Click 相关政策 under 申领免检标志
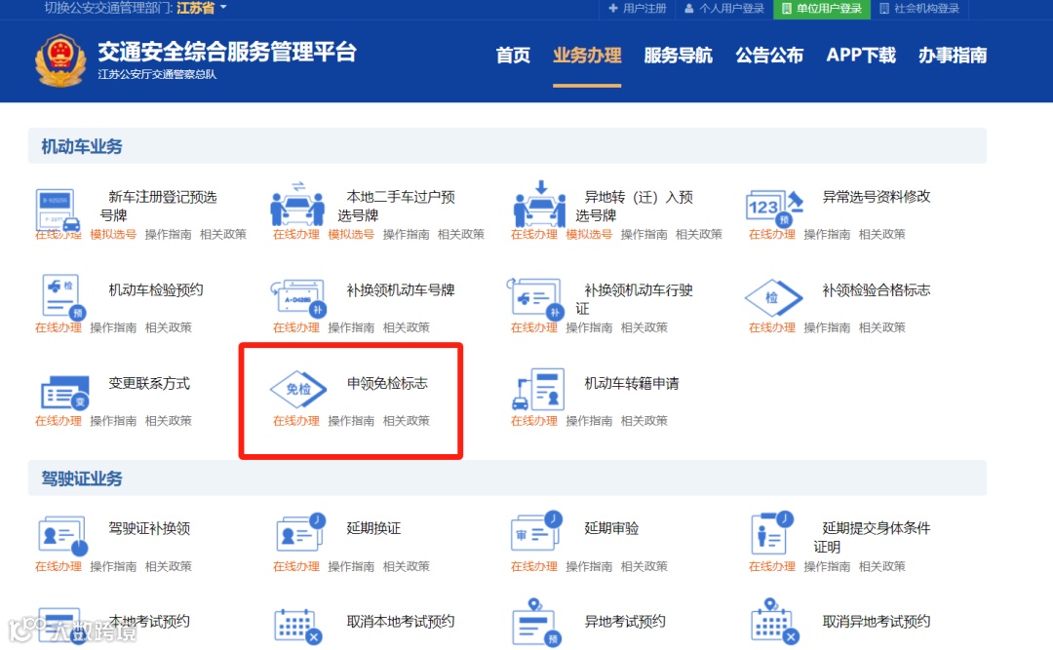 coord(407,421)
